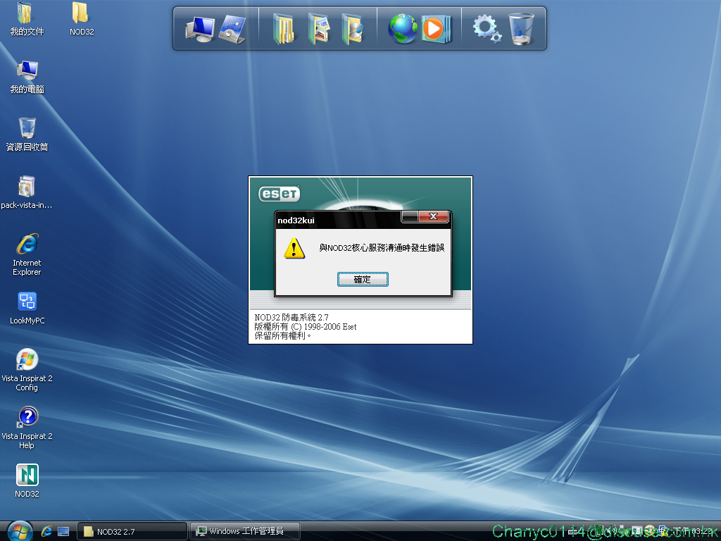Screen dimensions: 721x541
Task: Launch the media player icon in the dock
Action: tap(435, 29)
